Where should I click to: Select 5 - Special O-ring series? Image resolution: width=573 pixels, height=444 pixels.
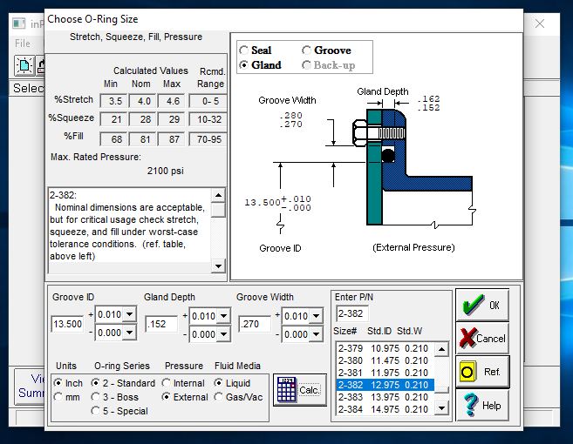(119, 411)
